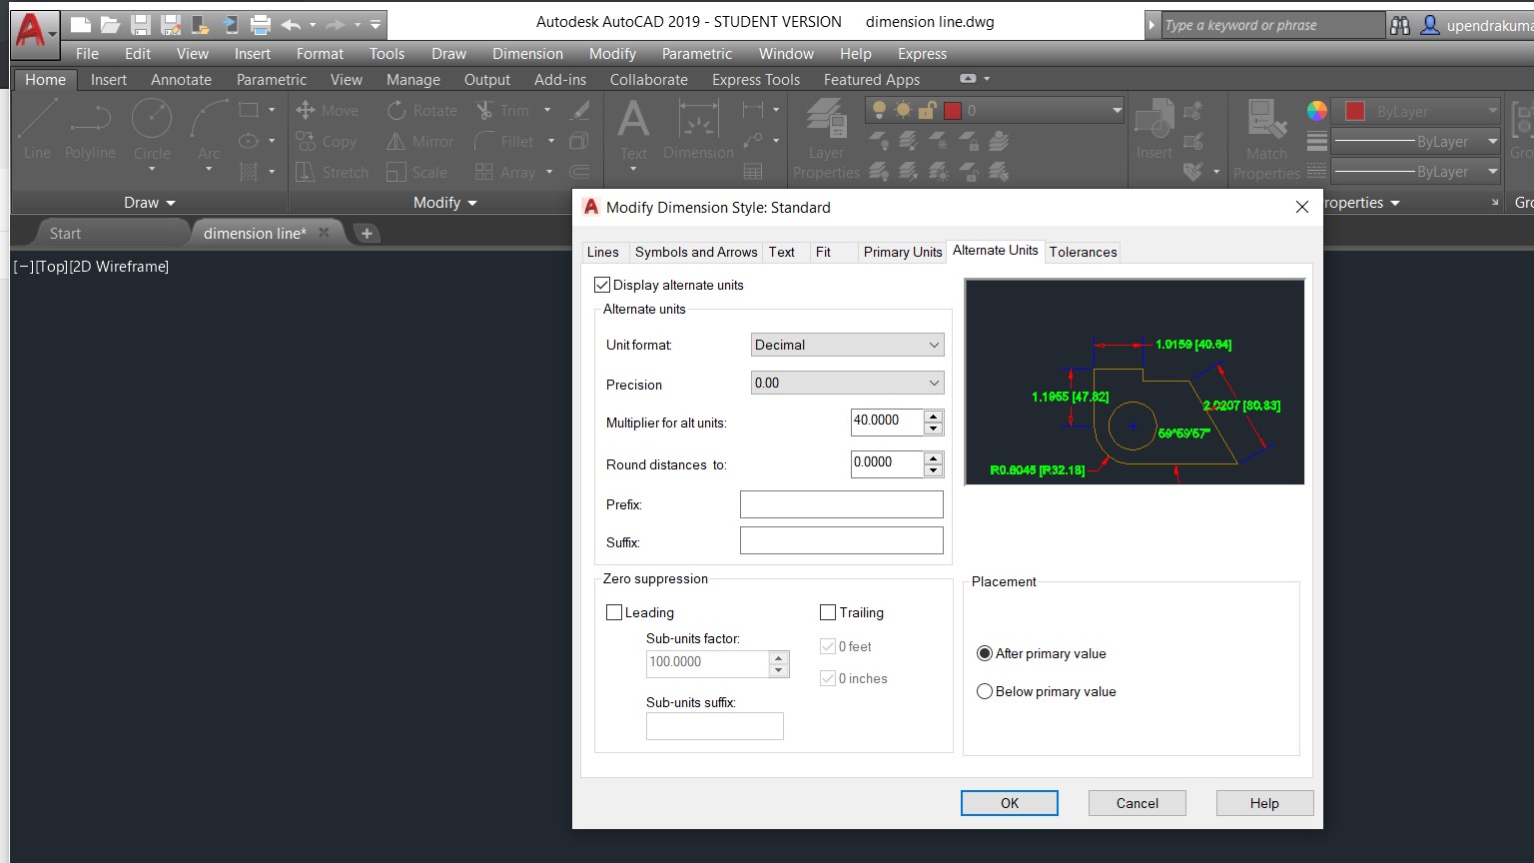Viewport: 1534px width, 863px height.
Task: Enable Leading zero suppression
Action: click(x=614, y=611)
